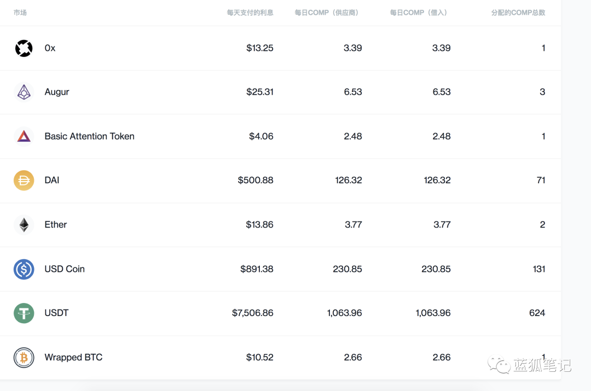The height and width of the screenshot is (391, 591).
Task: Click the DAI coin icon
Action: click(24, 180)
